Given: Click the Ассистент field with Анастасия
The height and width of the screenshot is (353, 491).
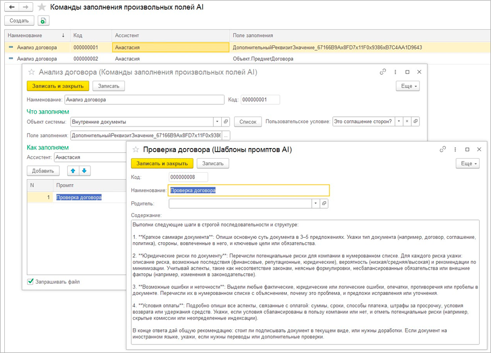Looking at the screenshot, I should [x=90, y=157].
